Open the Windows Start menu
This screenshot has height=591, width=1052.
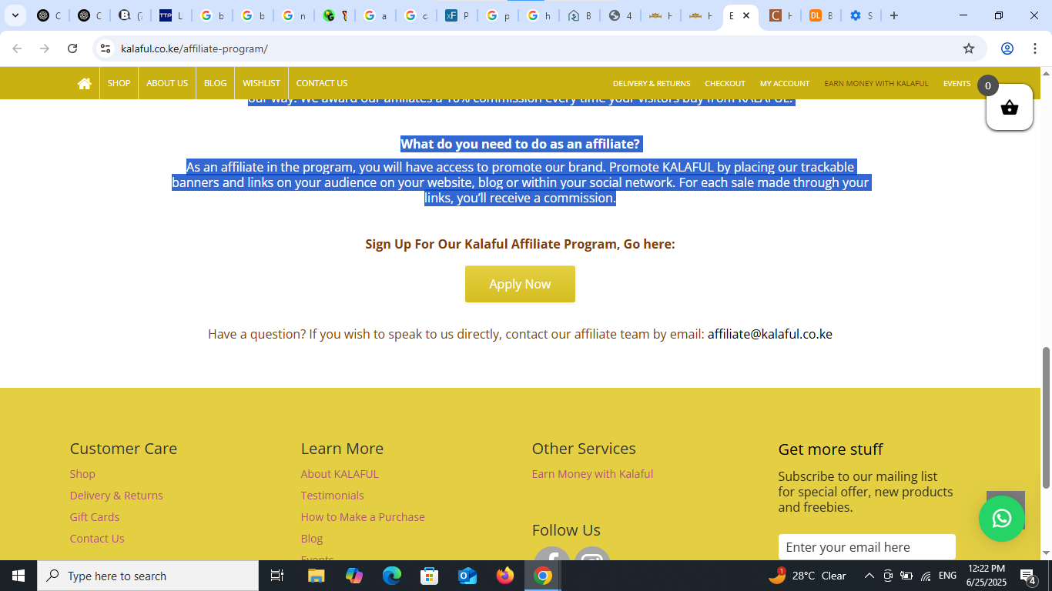tap(18, 576)
